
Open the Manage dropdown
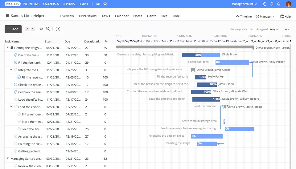click(265, 16)
